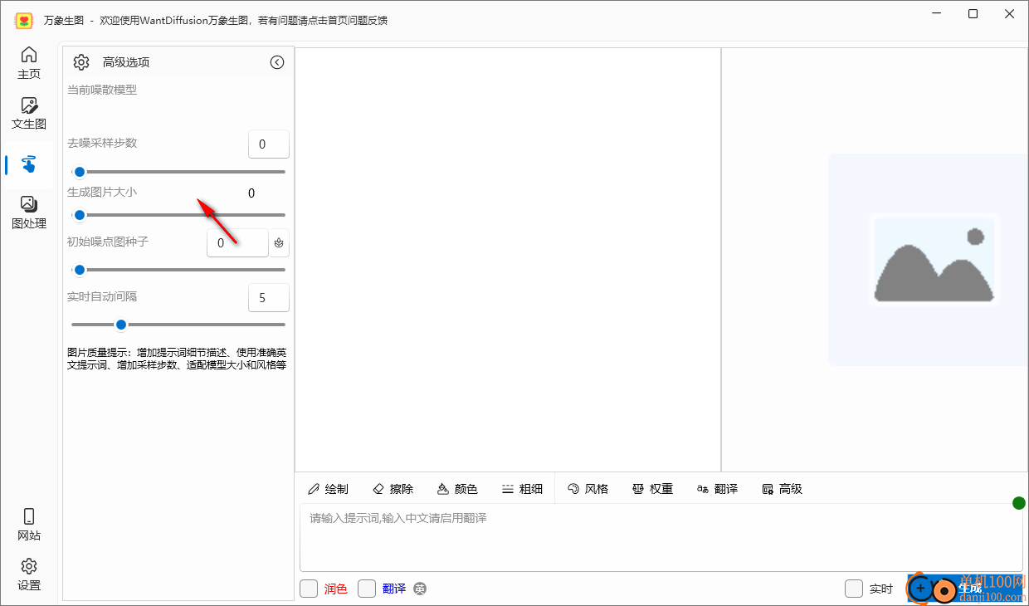The height and width of the screenshot is (606, 1029).
Task: Collapse the 高级选项 panel with the arrow
Action: tap(277, 62)
